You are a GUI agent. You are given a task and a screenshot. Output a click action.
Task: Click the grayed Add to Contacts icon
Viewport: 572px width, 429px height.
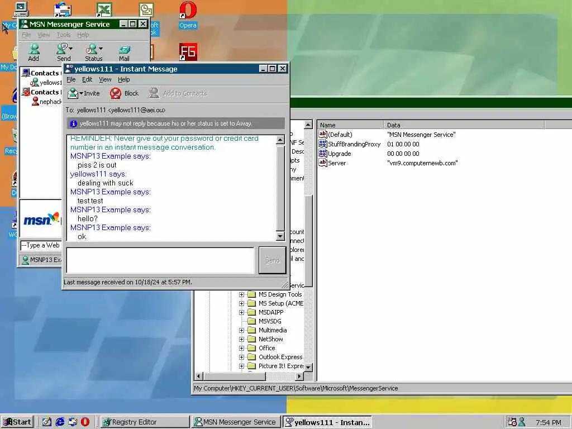pos(154,93)
